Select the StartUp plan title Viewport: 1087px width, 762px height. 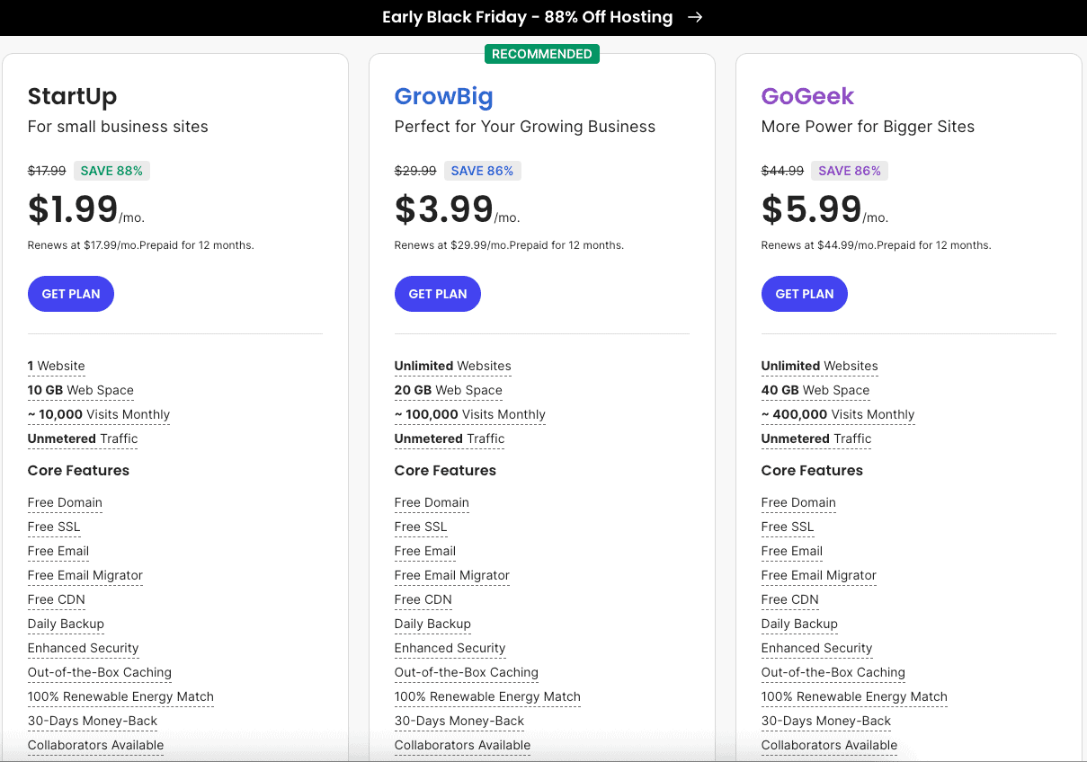pos(73,96)
